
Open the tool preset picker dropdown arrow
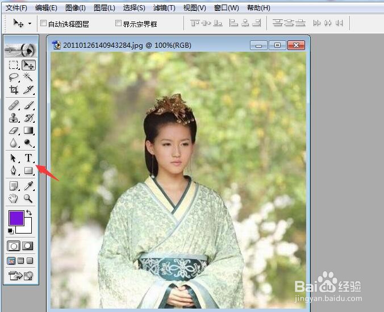pyautogui.click(x=30, y=24)
